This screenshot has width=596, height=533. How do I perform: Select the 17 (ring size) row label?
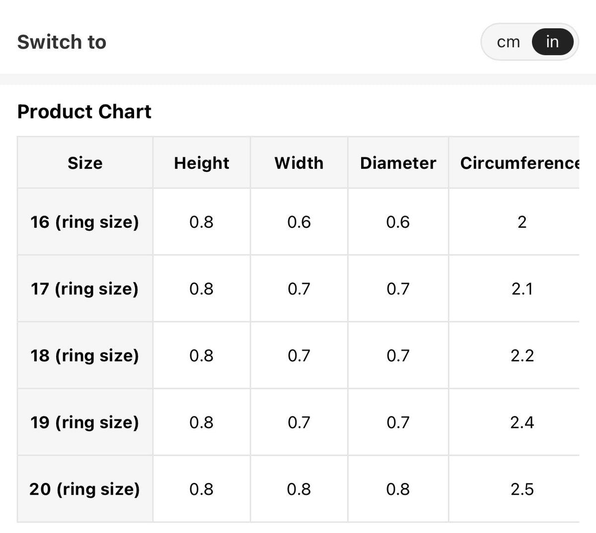85,288
